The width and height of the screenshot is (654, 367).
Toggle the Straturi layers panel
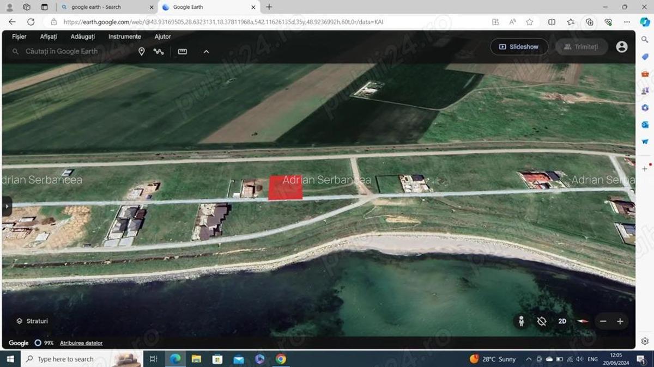[32, 321]
